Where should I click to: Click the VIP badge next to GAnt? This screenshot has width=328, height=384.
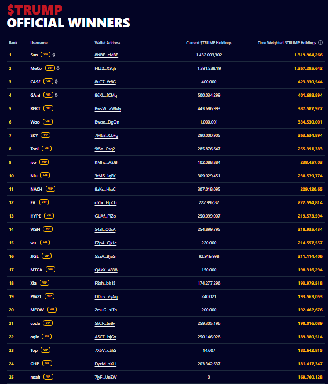click(x=48, y=95)
